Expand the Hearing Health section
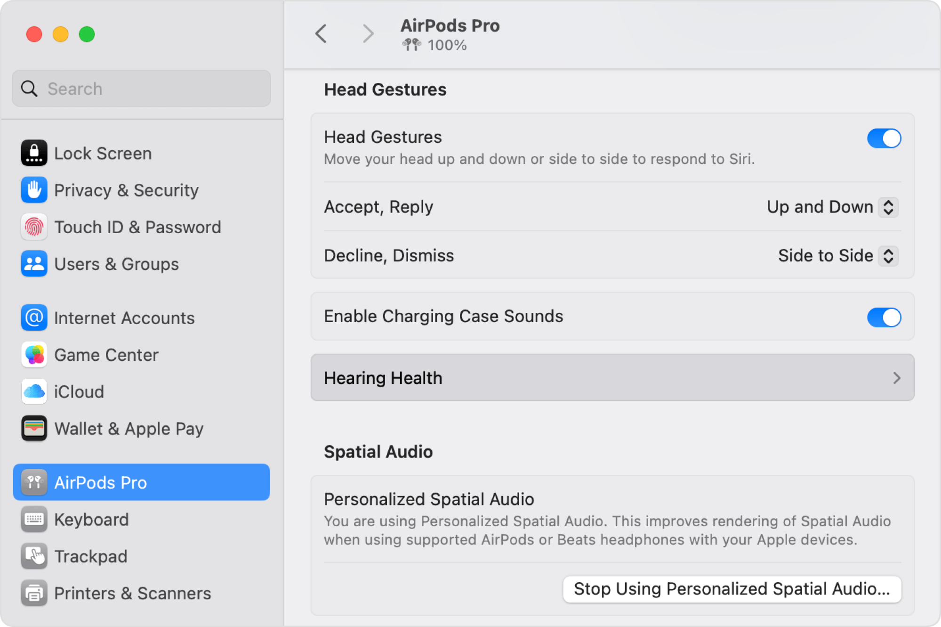 click(612, 378)
